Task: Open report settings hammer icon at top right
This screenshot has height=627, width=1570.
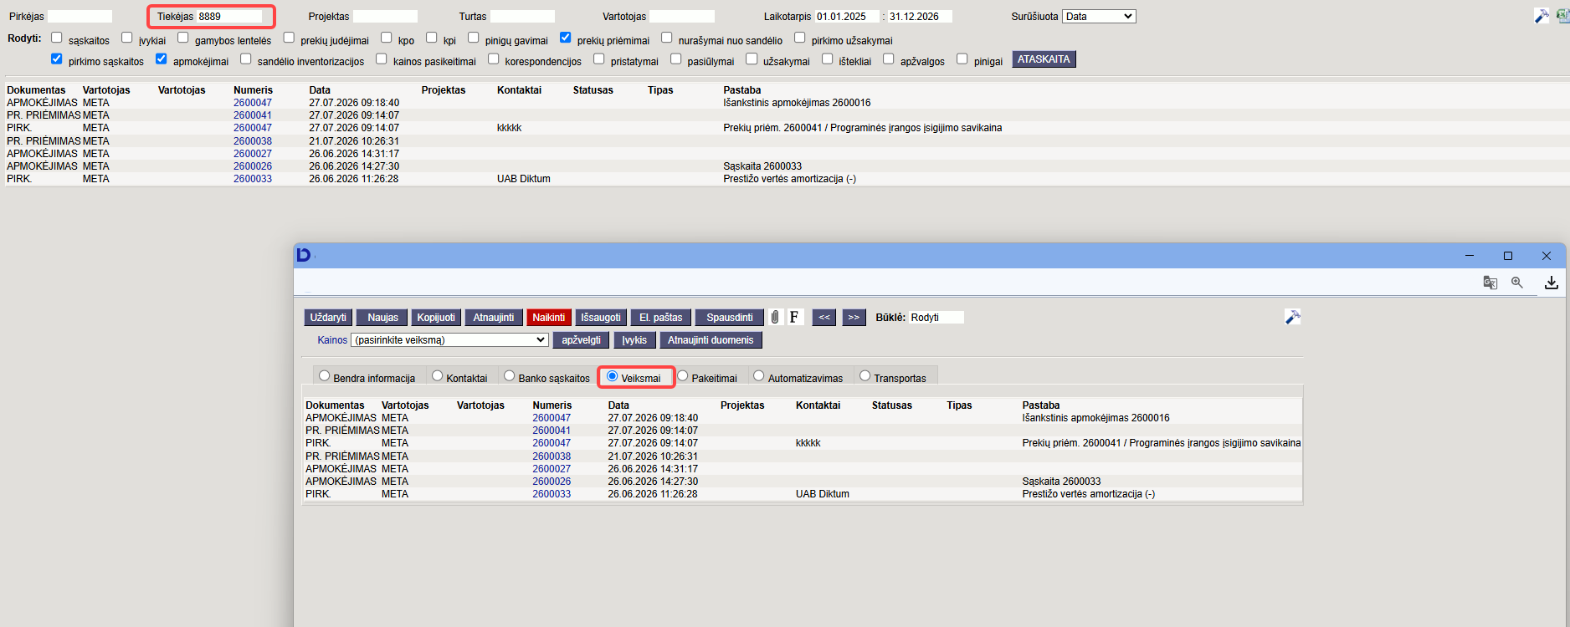Action: click(1542, 16)
